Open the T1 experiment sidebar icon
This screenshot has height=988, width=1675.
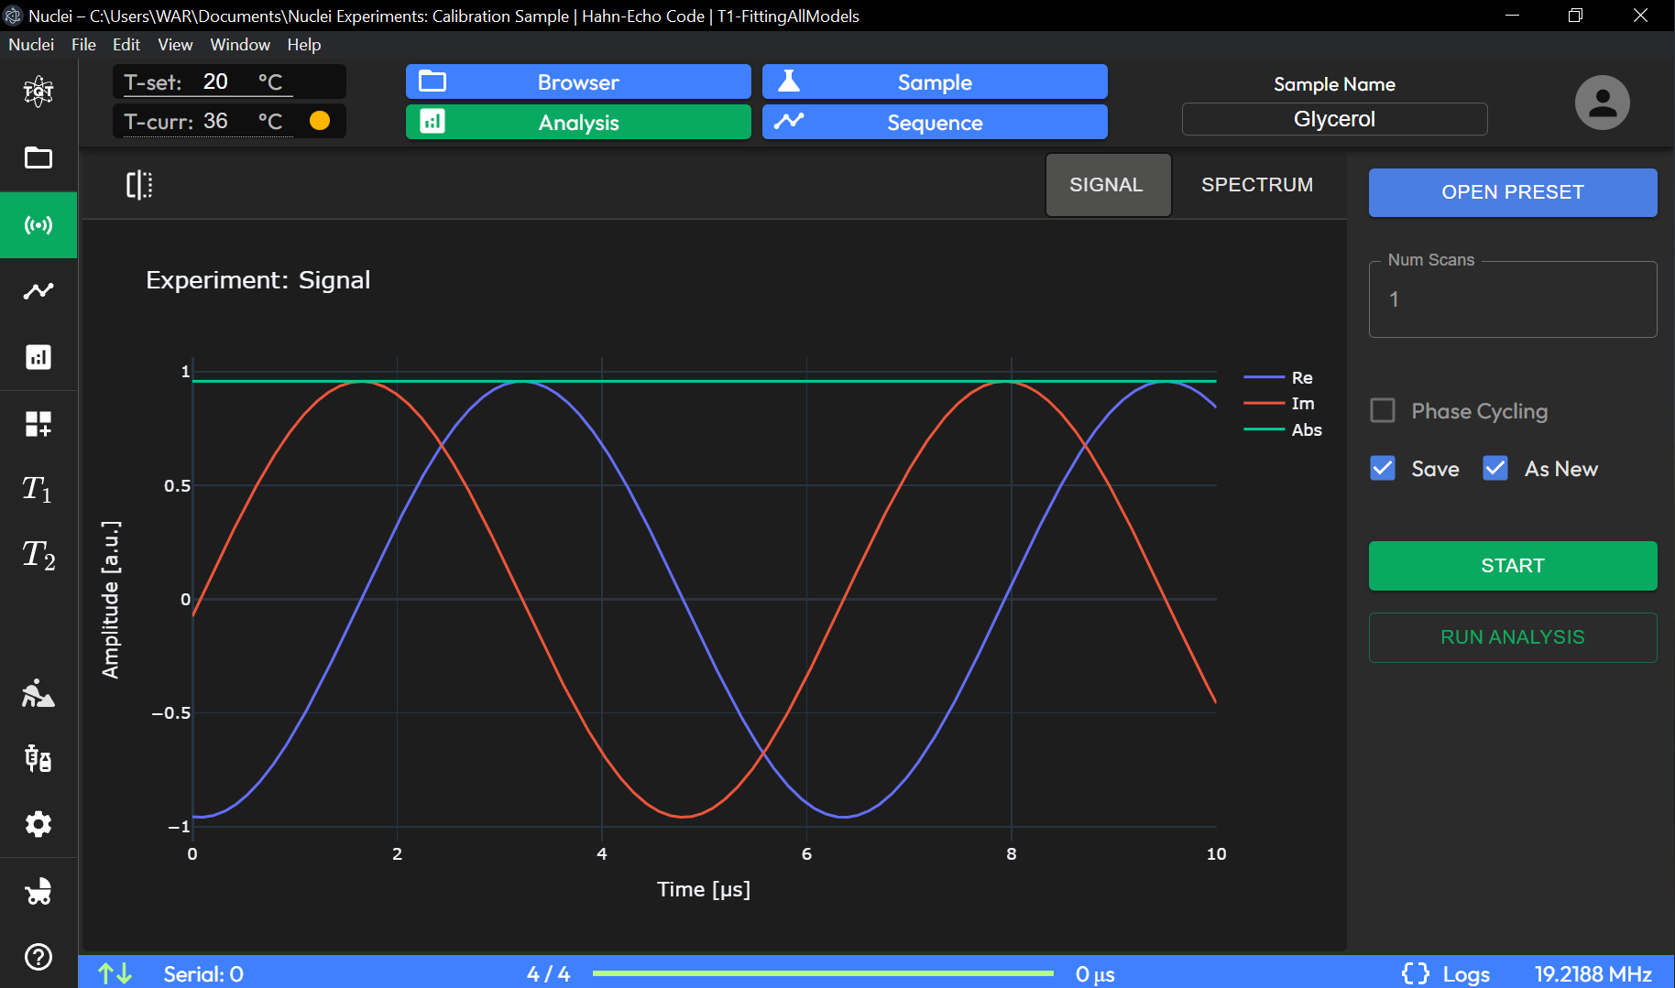[38, 489]
